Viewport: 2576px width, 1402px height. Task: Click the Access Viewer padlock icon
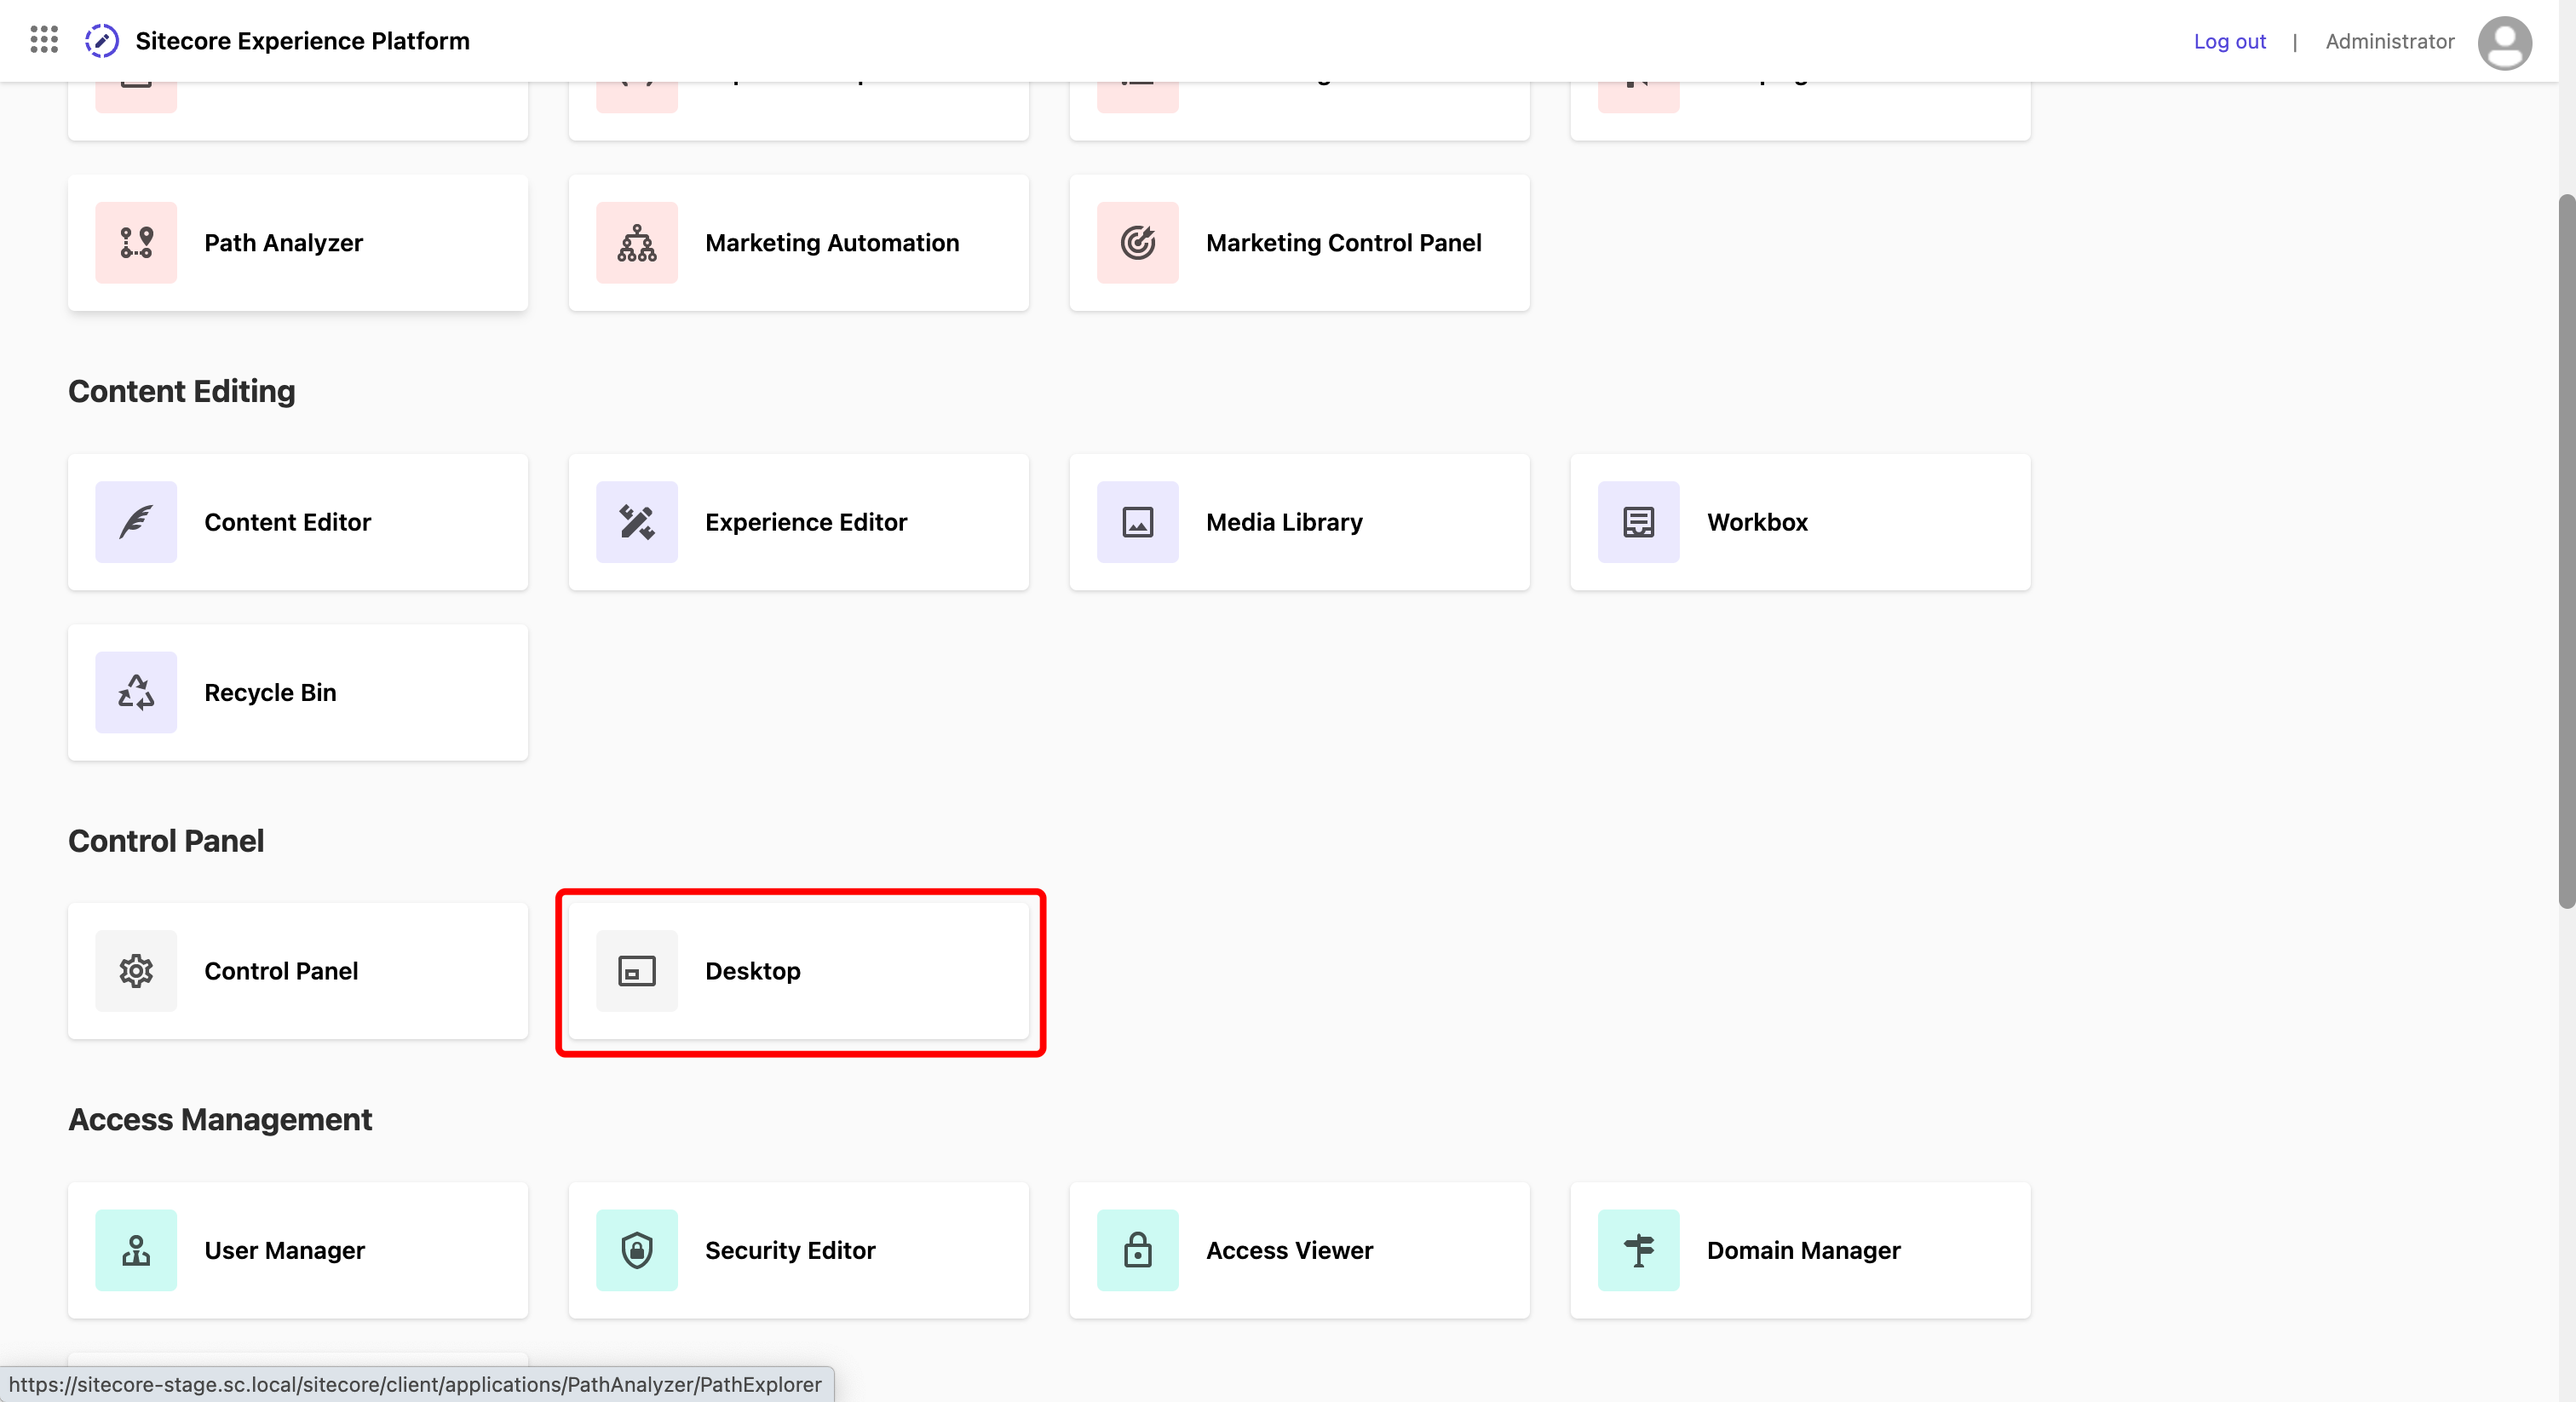[x=1138, y=1251]
